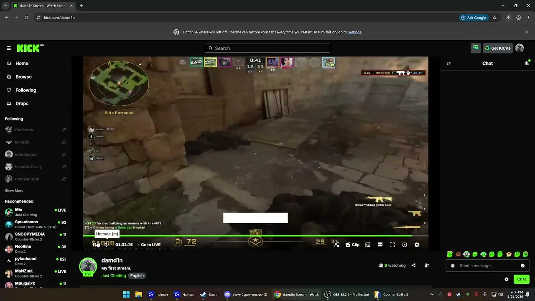Open recommended channel pykodoood
Viewport: 535px width, 301px height.
point(36,261)
